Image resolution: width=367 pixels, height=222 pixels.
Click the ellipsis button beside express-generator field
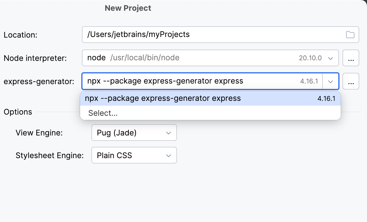point(351,81)
